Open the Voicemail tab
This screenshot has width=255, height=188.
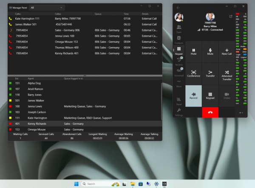pos(179,73)
